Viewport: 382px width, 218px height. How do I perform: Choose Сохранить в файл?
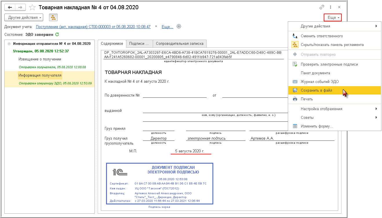click(x=335, y=90)
